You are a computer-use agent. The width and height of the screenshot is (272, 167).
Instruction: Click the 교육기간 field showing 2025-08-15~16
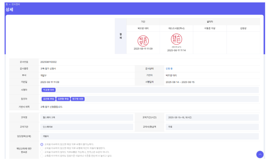click(x=212, y=117)
